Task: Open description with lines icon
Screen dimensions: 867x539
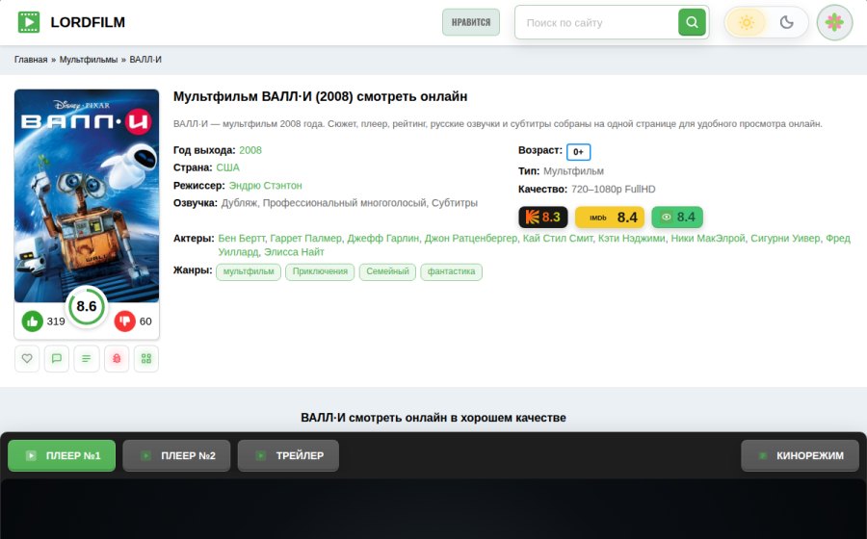Action: pyautogui.click(x=87, y=358)
